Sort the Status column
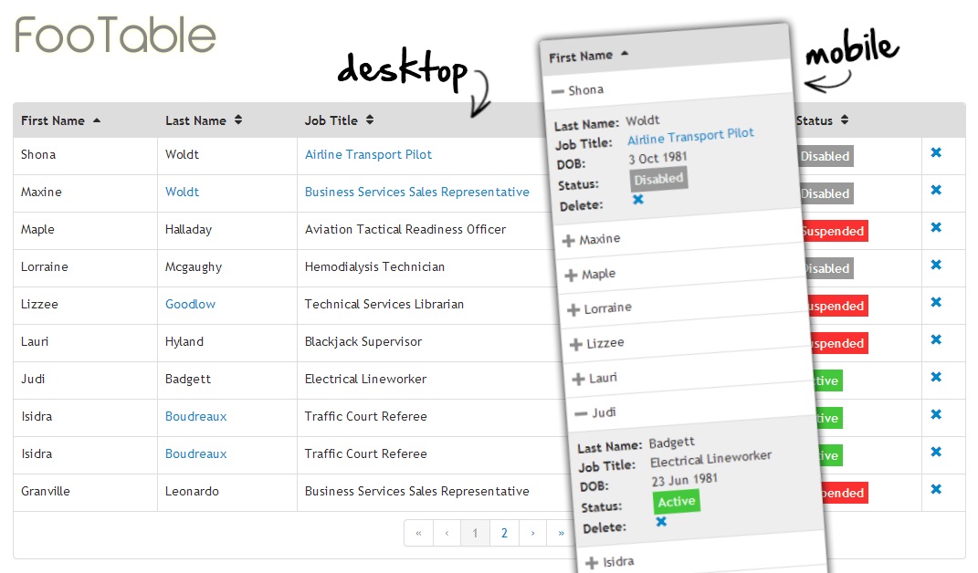The image size is (978, 573). click(822, 120)
